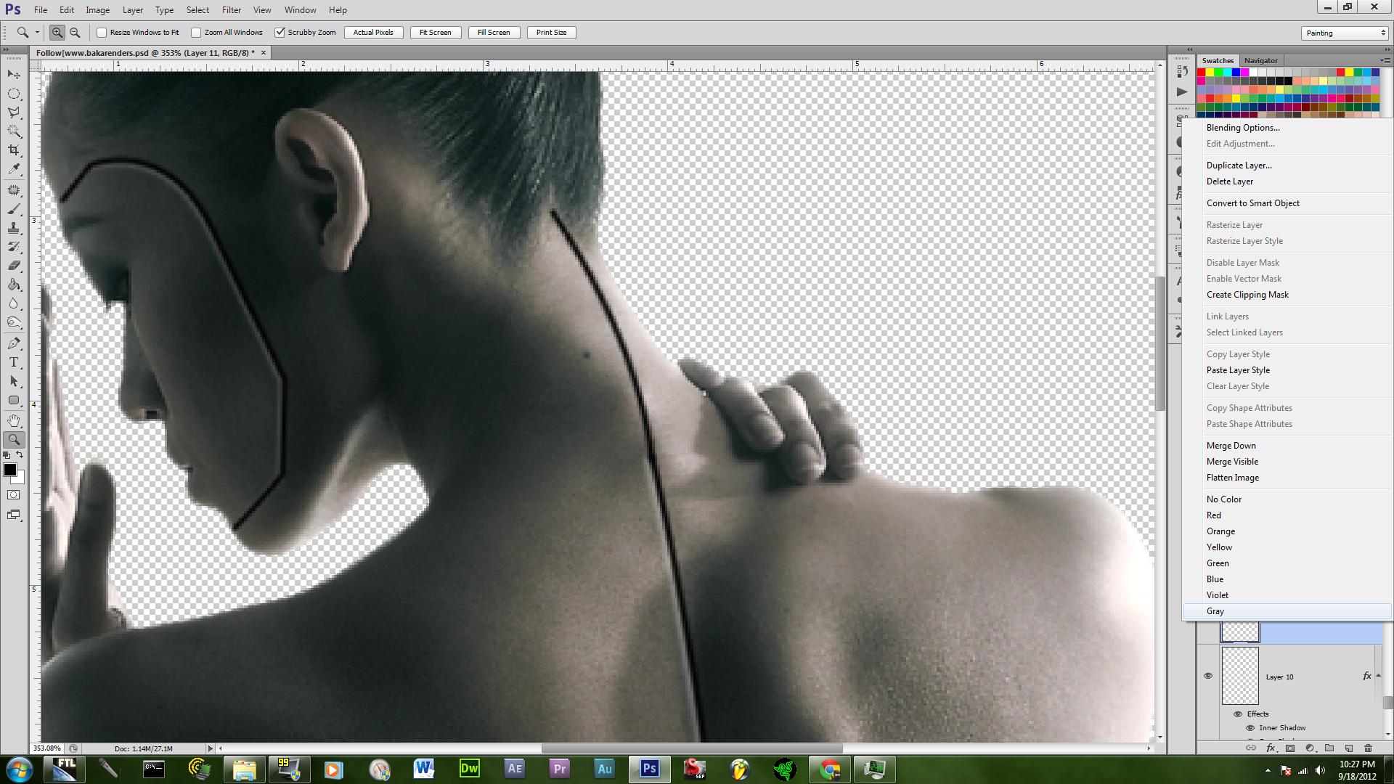Select the History Brush tool

(14, 247)
